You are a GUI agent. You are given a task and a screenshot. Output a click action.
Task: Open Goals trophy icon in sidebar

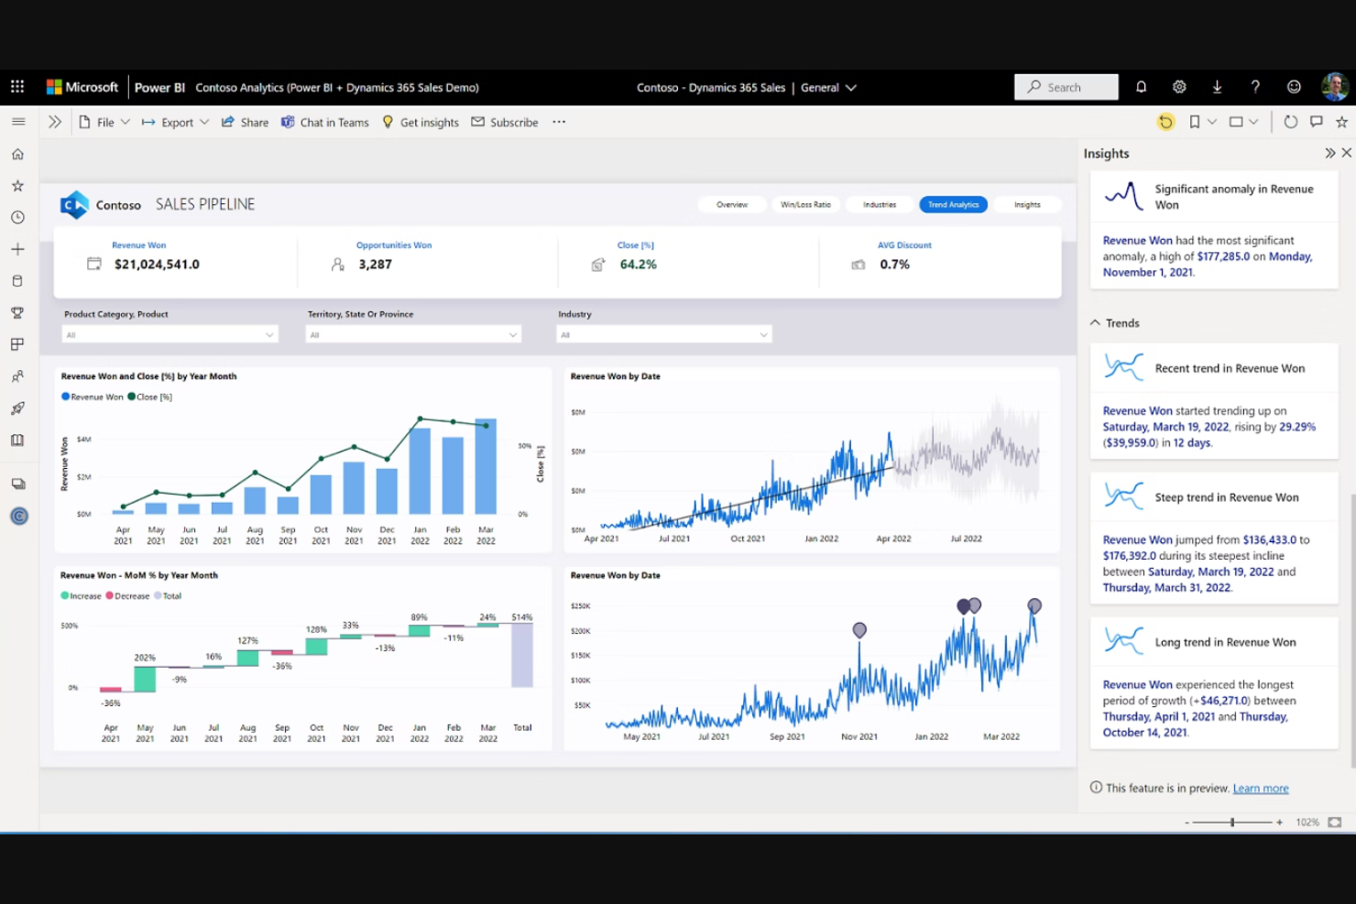pos(17,313)
